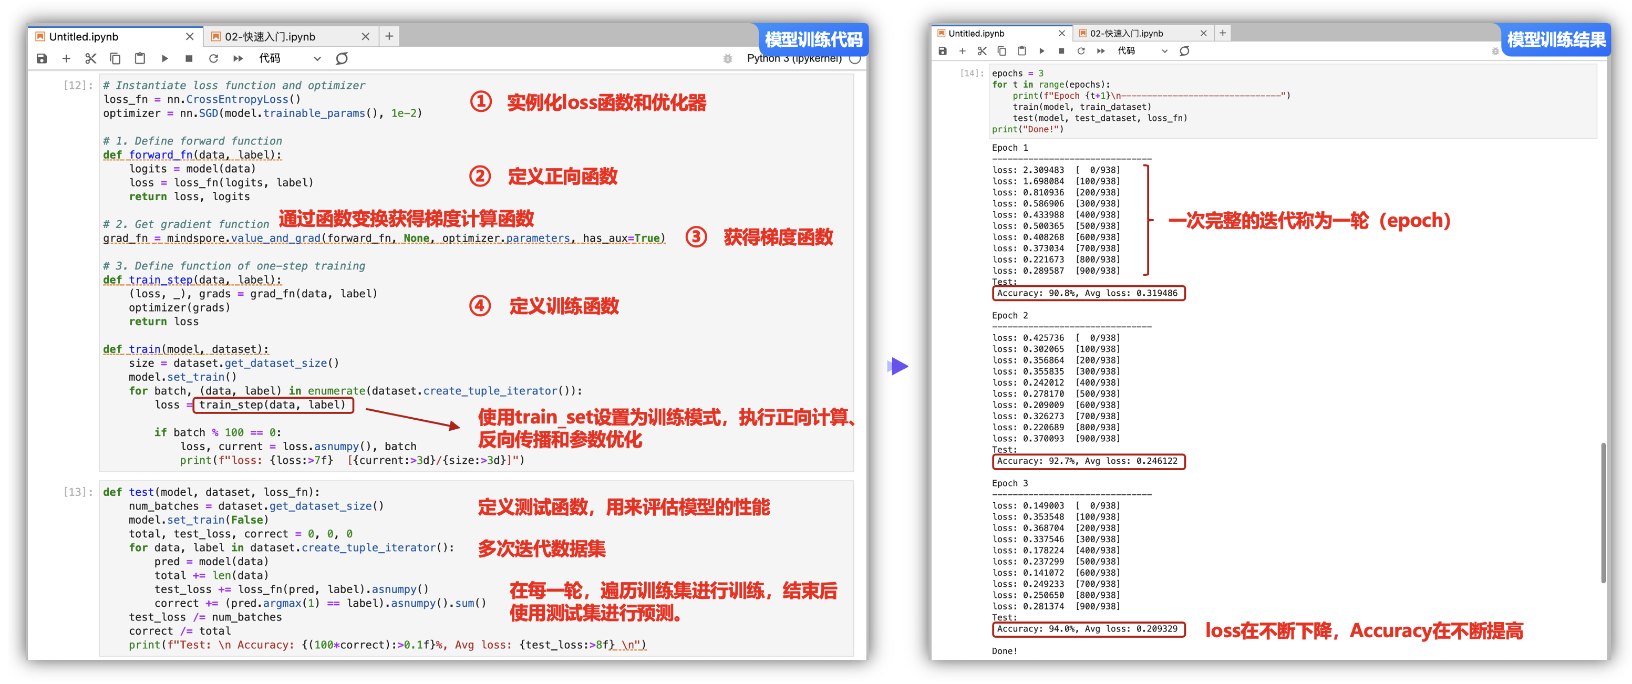Restart kernel using left notebook refresh icon
1632x684 pixels.
click(213, 58)
